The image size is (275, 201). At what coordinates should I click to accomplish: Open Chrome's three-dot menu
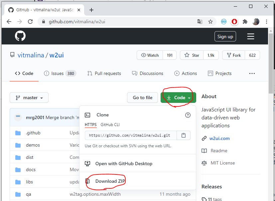(266, 22)
